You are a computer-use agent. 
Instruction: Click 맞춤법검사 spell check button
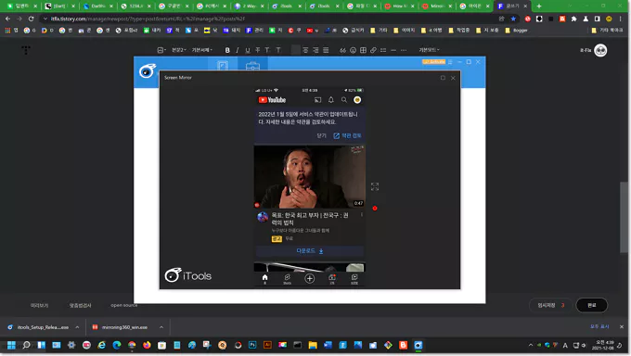point(80,306)
